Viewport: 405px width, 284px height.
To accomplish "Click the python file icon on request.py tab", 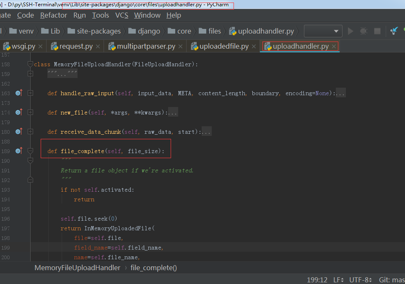I will (x=55, y=47).
